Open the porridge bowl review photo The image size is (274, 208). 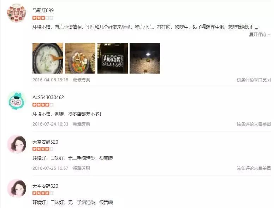[48, 58]
